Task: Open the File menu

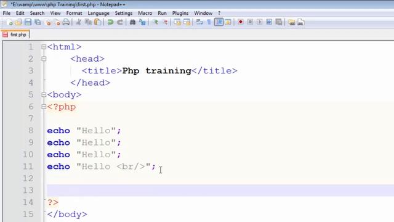Action: pos(7,13)
